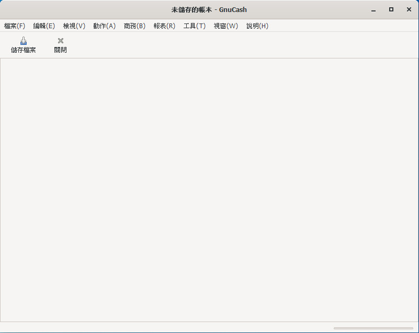Image resolution: width=419 pixels, height=333 pixels.
Task: Open the 檔案(F) menu
Action: click(15, 26)
